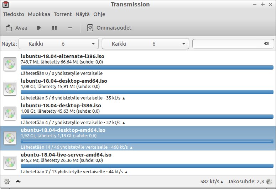
Task: Click the Jakosuhde: 2,3 ratio text
Action: (x=246, y=182)
